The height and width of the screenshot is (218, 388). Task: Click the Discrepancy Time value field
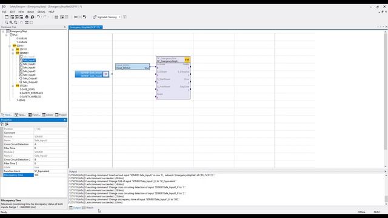click(50, 175)
